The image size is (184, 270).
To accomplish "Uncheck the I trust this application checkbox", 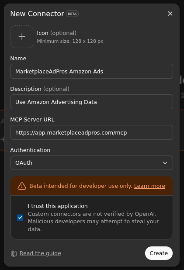I will point(20,218).
